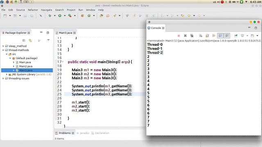Click the Display Selected Console icon
This screenshot has width=262, height=147.
coord(242,36)
